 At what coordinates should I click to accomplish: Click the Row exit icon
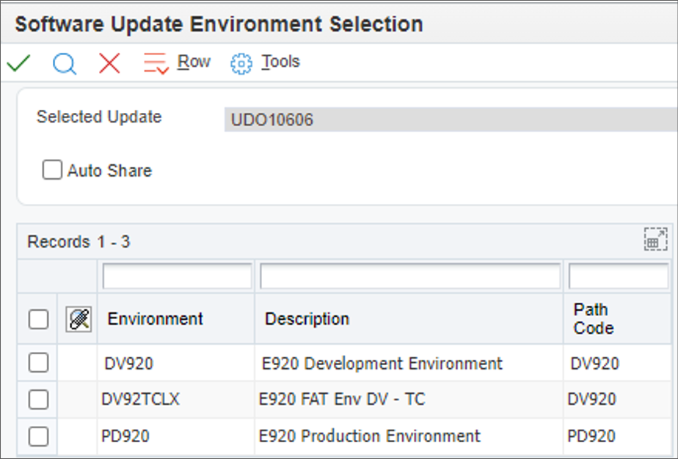pyautogui.click(x=156, y=63)
